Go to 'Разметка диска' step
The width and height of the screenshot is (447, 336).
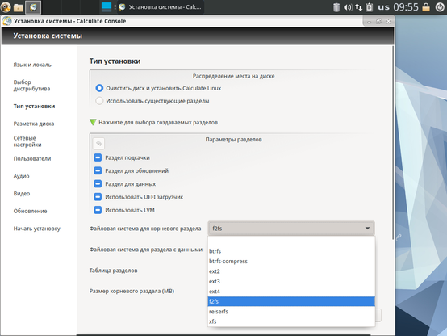34,124
